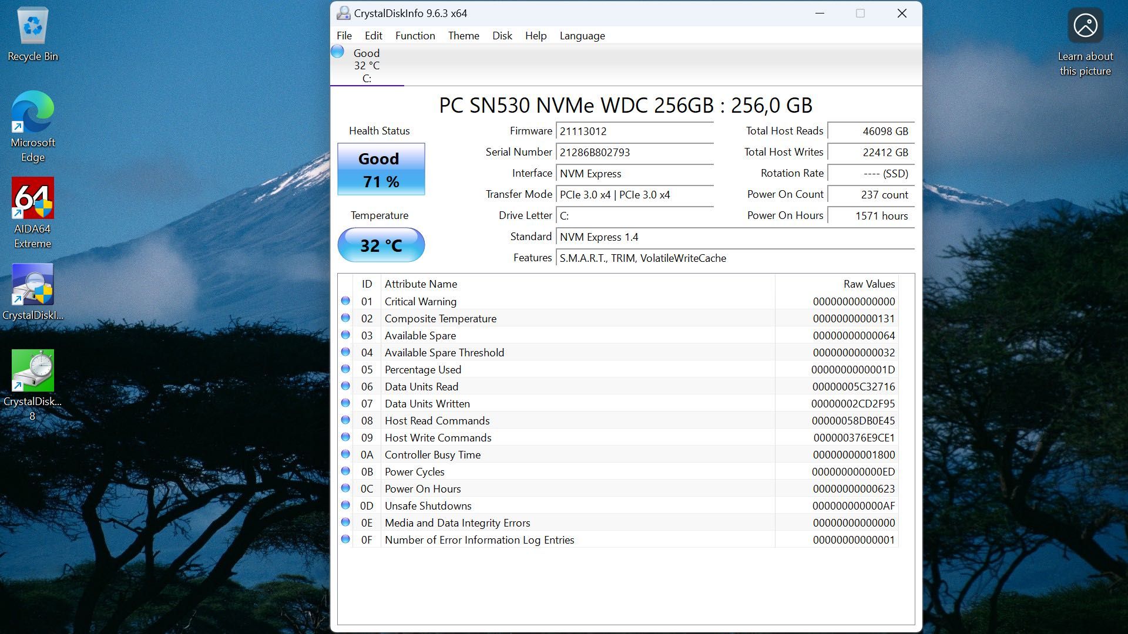Click the Transfer Mode field
Viewport: 1128px width, 634px height.
point(634,195)
